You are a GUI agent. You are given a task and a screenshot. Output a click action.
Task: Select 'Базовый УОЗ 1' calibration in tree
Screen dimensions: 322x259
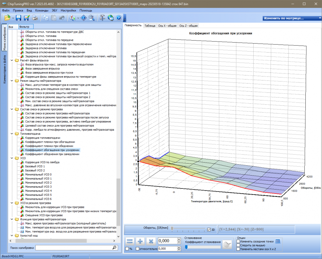tap(35, 166)
